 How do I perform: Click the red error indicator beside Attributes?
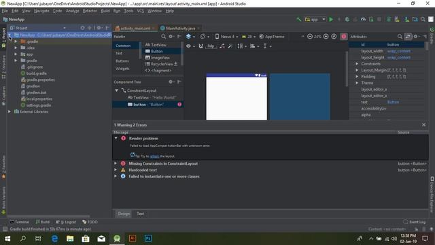(x=344, y=37)
